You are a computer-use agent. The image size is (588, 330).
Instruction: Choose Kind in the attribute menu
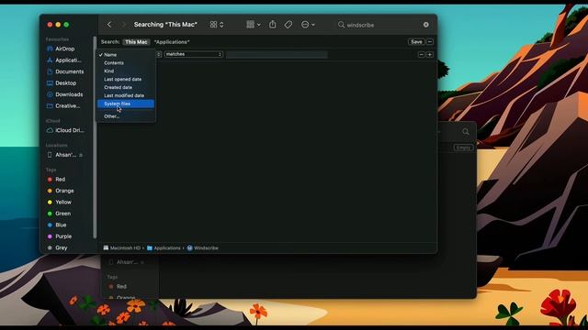tap(126, 71)
